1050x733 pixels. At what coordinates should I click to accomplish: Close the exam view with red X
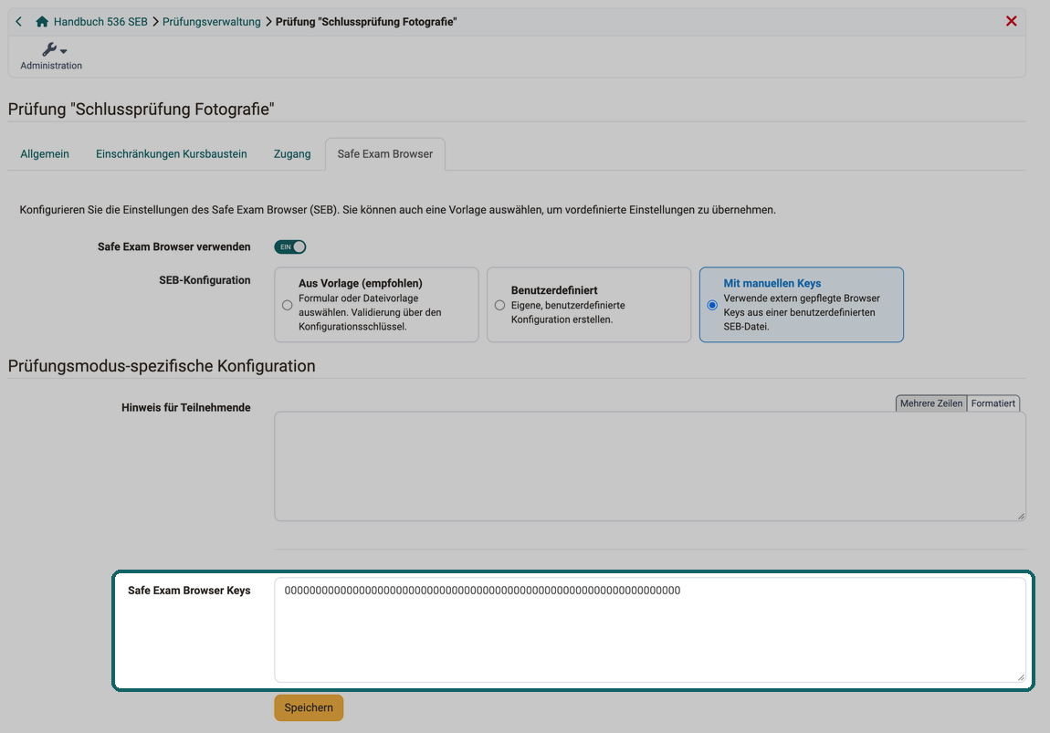pyautogui.click(x=1011, y=21)
